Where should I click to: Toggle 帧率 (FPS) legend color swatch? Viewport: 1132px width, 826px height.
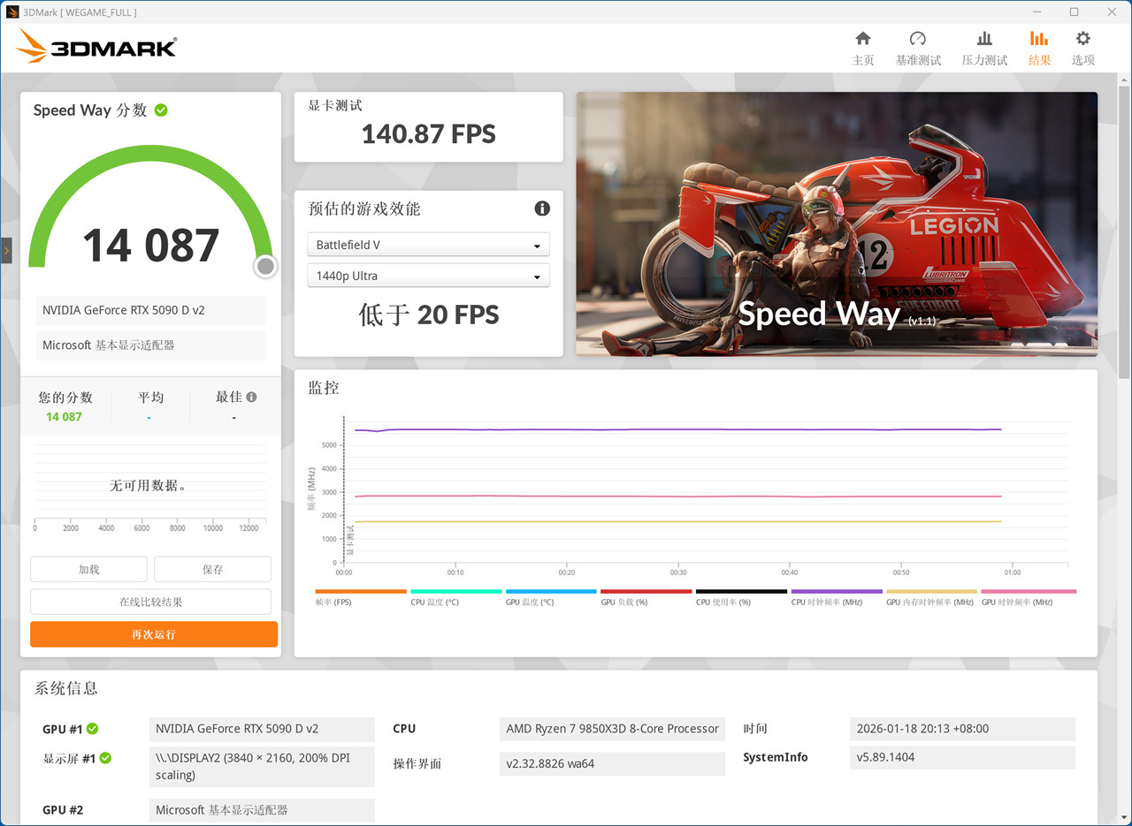[x=361, y=591]
